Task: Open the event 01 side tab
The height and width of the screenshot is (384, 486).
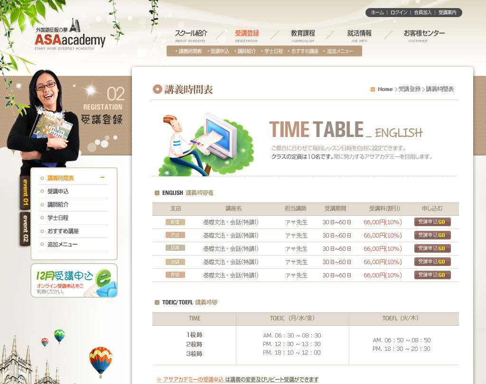Action: coord(25,192)
